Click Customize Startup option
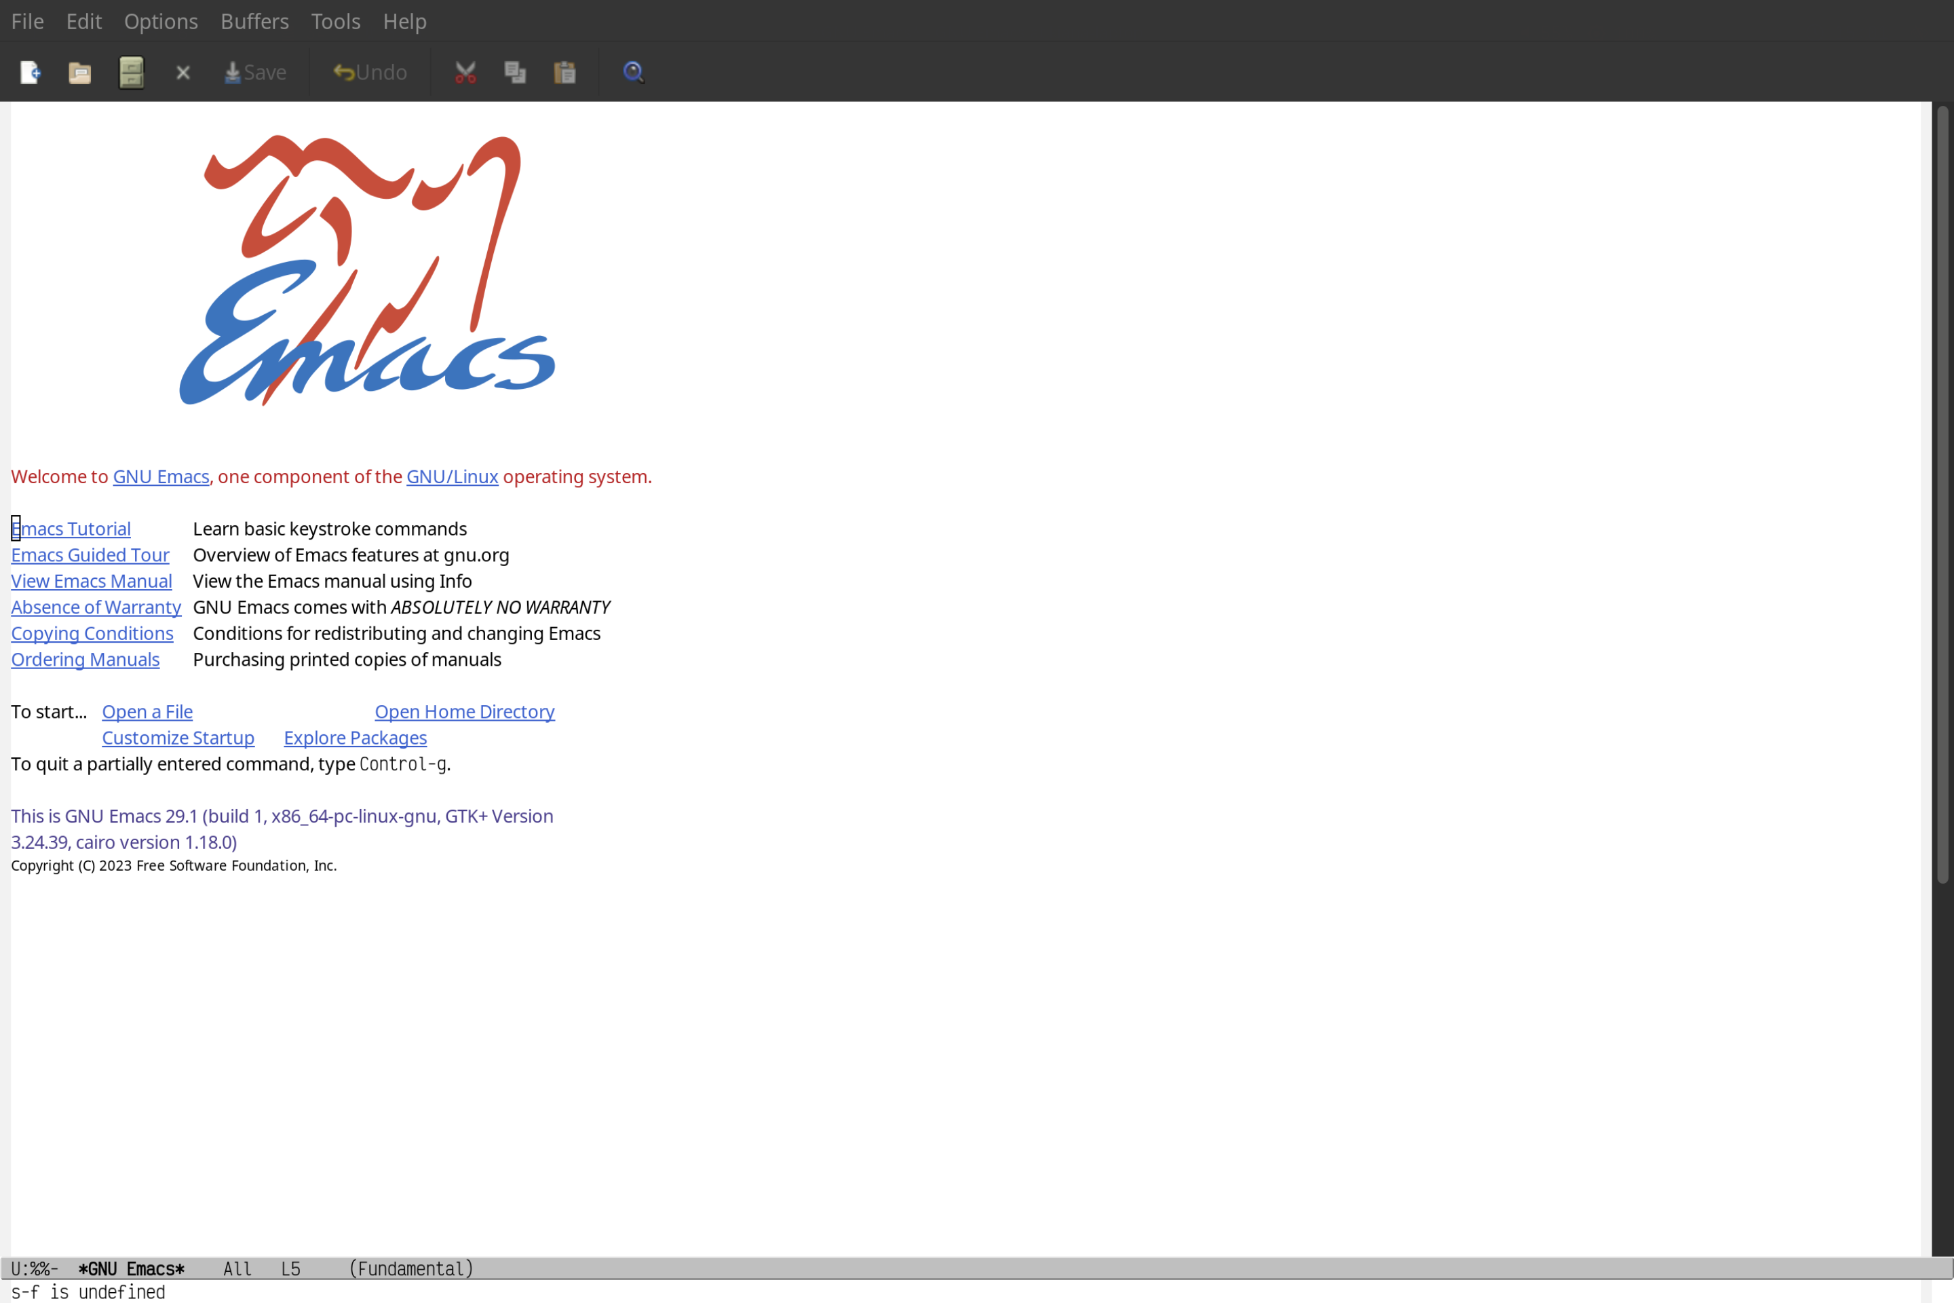Screen dimensions: 1954x1303 [177, 737]
